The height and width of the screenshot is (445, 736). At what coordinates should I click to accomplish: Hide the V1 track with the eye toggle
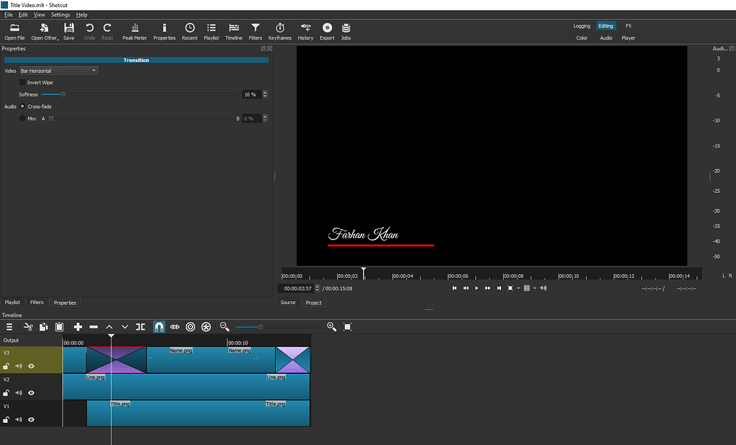[x=30, y=419]
